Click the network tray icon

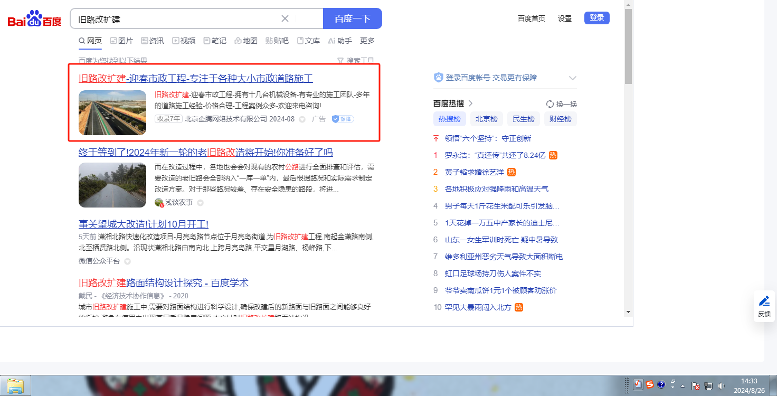(x=708, y=386)
